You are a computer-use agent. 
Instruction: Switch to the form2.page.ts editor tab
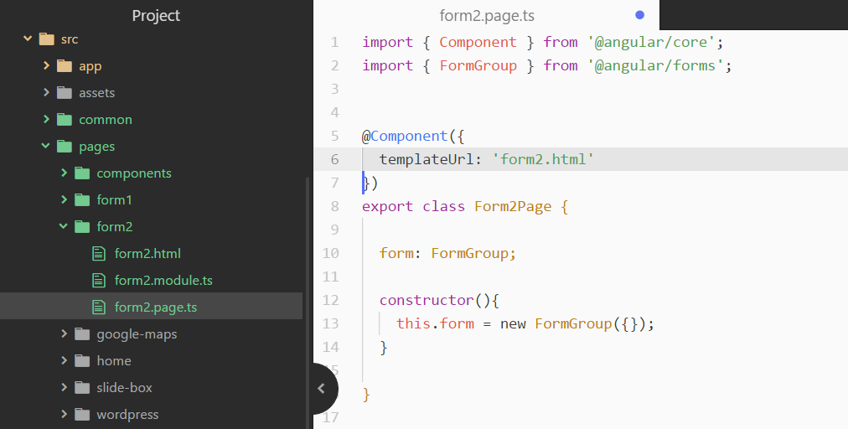point(487,15)
